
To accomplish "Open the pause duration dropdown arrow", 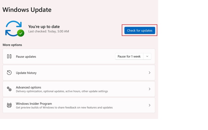I will click(147, 56).
